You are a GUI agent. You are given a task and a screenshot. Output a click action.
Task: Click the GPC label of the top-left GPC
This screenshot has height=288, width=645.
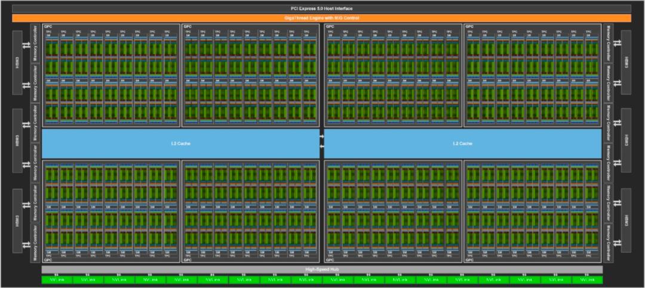tap(47, 27)
